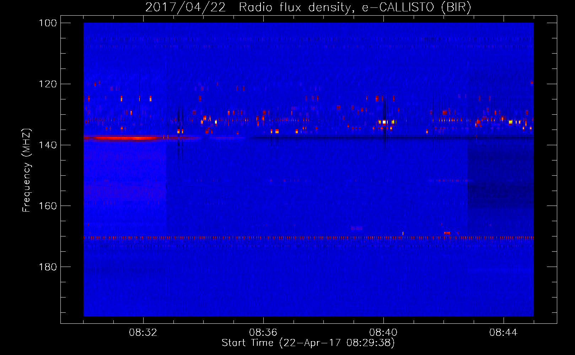Image resolution: width=575 pixels, height=355 pixels.
Task: Click the 180 frequency tick label
Action: tap(48, 267)
